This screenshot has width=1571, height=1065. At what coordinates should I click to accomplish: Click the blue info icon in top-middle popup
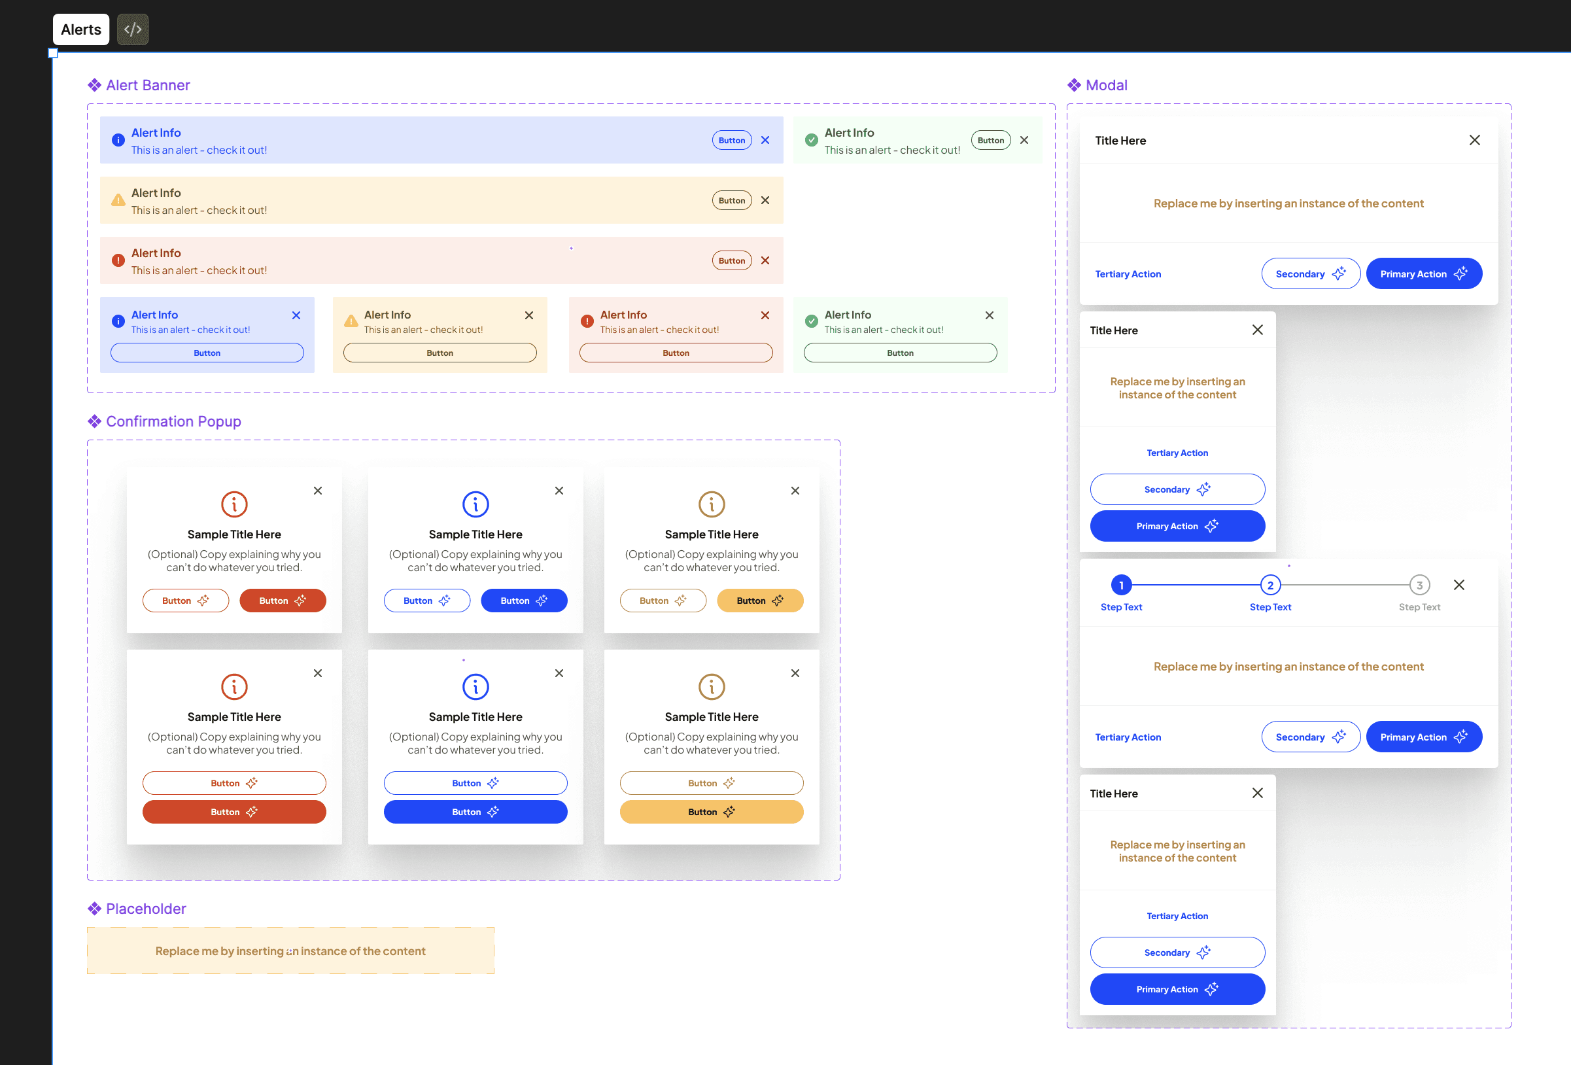pos(475,504)
